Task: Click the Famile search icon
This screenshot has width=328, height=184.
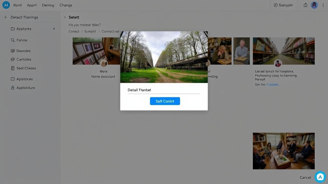Action: tap(13, 40)
